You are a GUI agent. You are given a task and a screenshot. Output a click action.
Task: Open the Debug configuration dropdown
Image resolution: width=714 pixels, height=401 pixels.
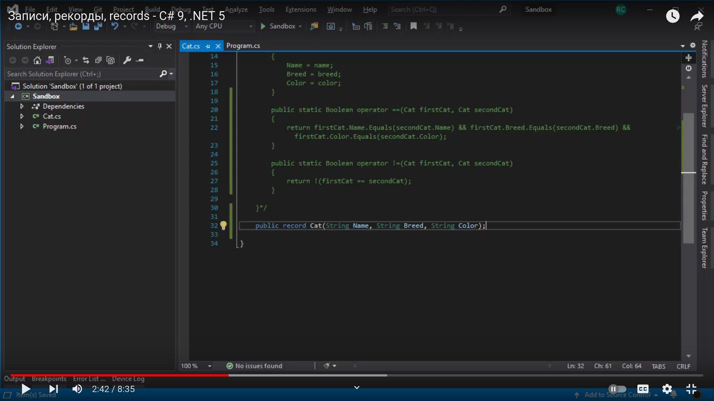[x=172, y=26]
